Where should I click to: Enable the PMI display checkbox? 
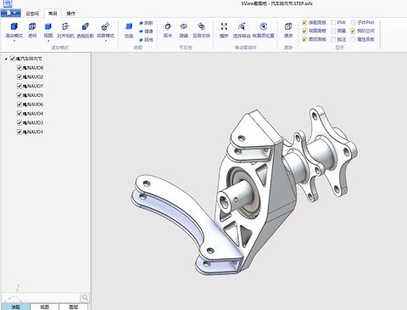(x=333, y=22)
